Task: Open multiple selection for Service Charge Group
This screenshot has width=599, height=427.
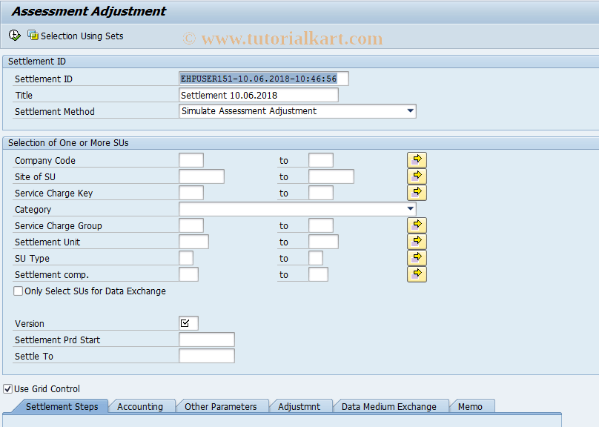Action: [x=417, y=225]
